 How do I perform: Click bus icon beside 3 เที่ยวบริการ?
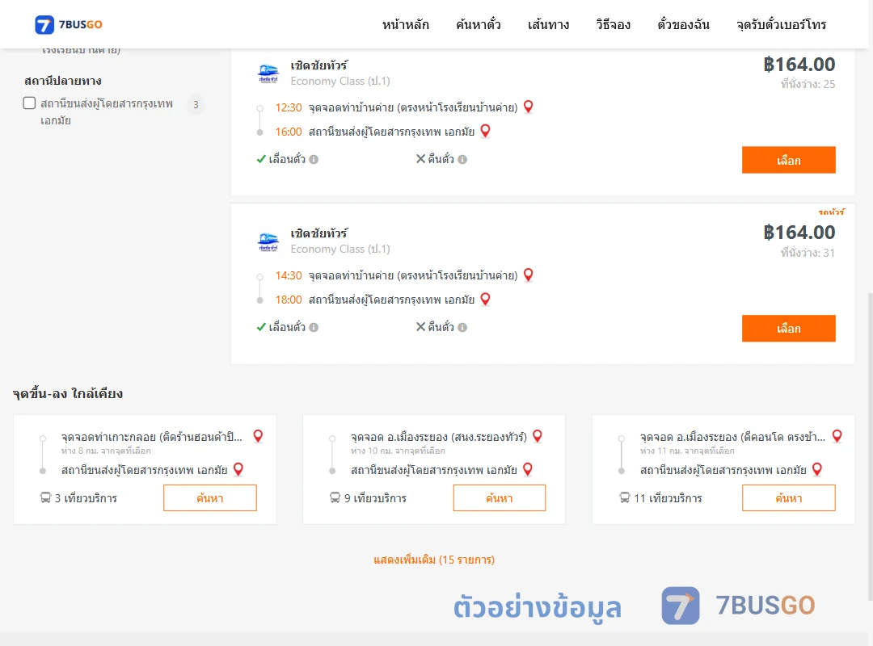45,497
